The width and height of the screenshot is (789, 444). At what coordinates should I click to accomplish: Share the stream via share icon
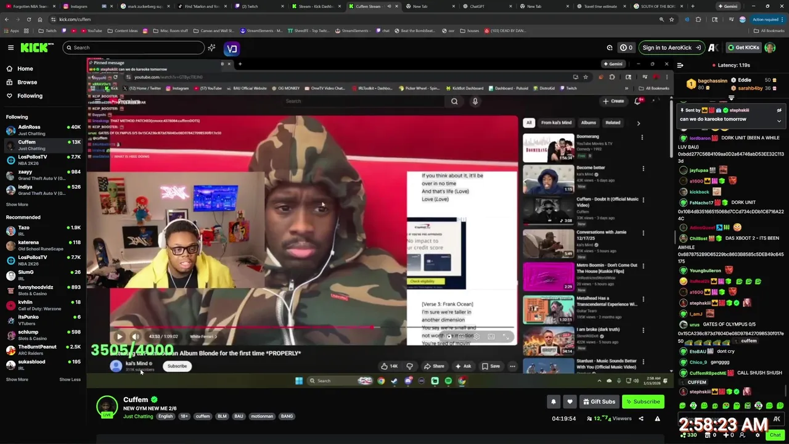[641, 419]
